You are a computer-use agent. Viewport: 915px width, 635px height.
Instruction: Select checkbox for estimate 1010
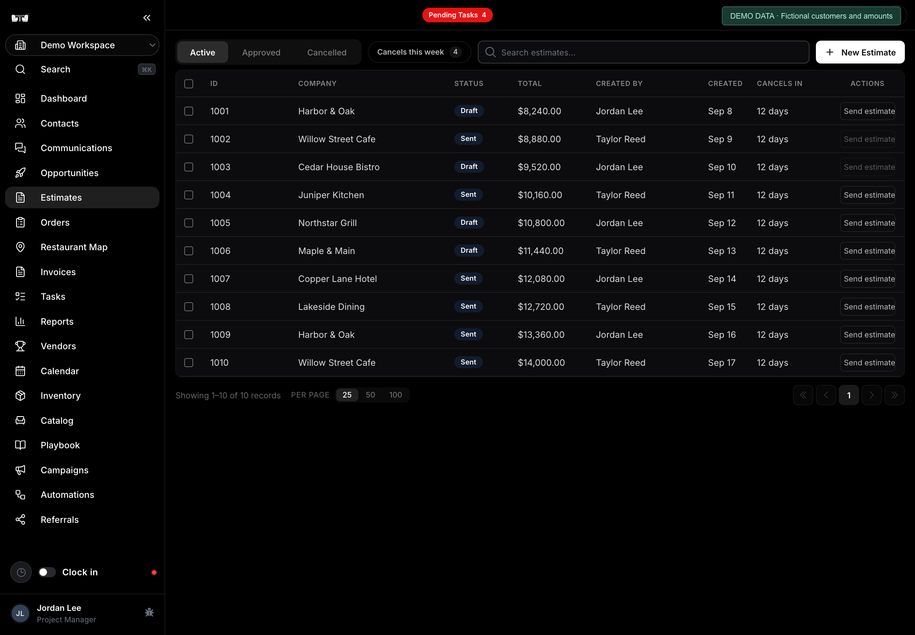coord(189,363)
